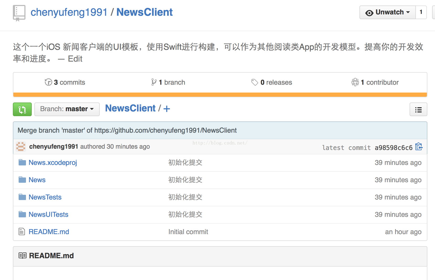
Task: Open commit author chenyufeng1991 link
Action: click(x=54, y=147)
